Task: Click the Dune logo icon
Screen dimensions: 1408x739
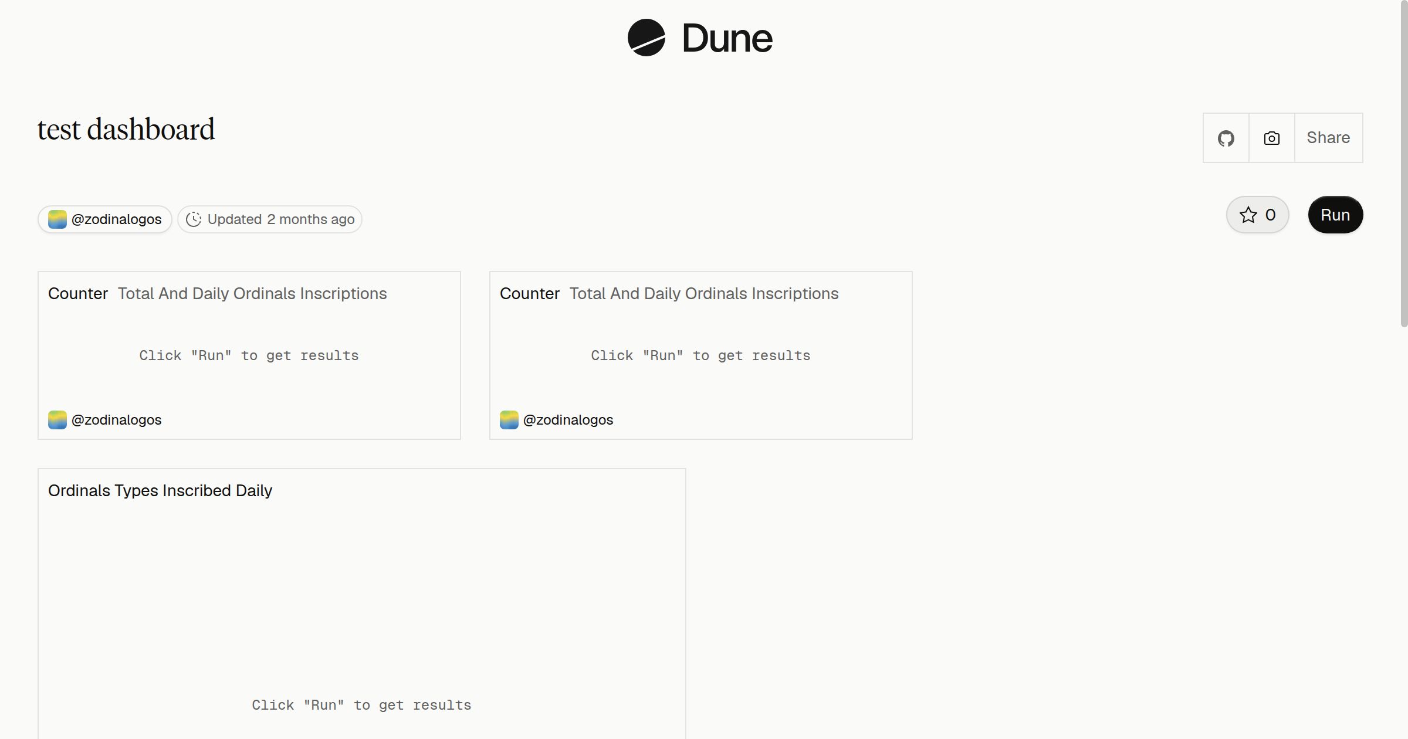Action: coord(646,38)
